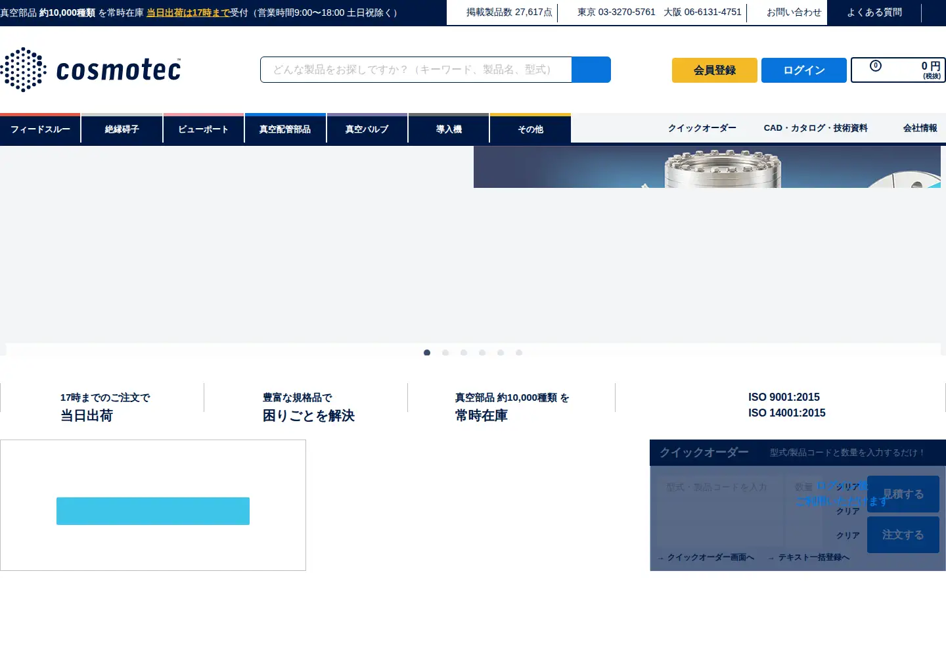Open the お問い合わせ link
The width and height of the screenshot is (946, 657).
[x=794, y=12]
